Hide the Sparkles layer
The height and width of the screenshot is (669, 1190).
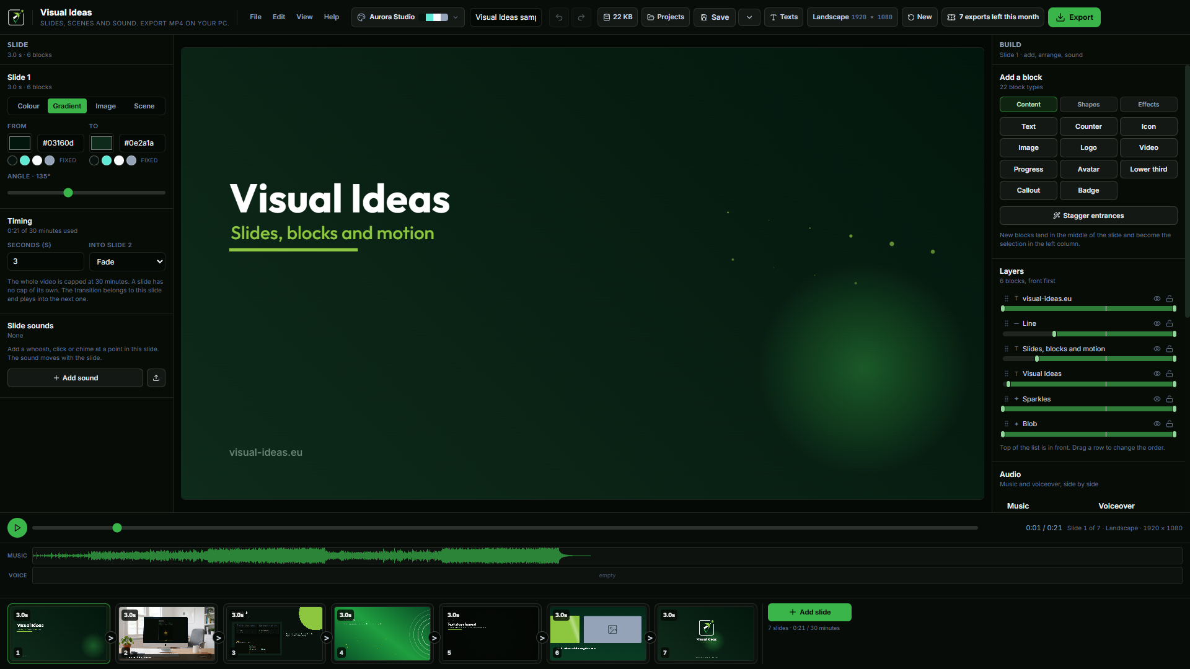point(1157,399)
